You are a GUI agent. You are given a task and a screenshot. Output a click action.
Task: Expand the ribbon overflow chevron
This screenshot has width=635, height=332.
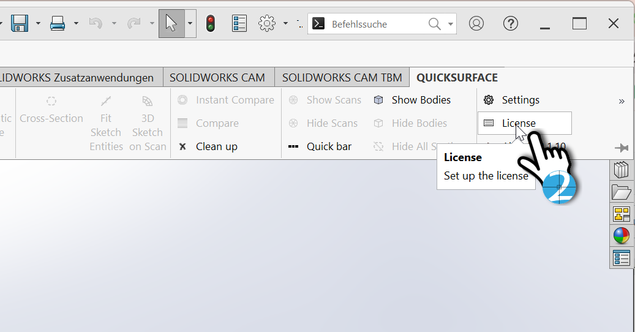click(622, 101)
